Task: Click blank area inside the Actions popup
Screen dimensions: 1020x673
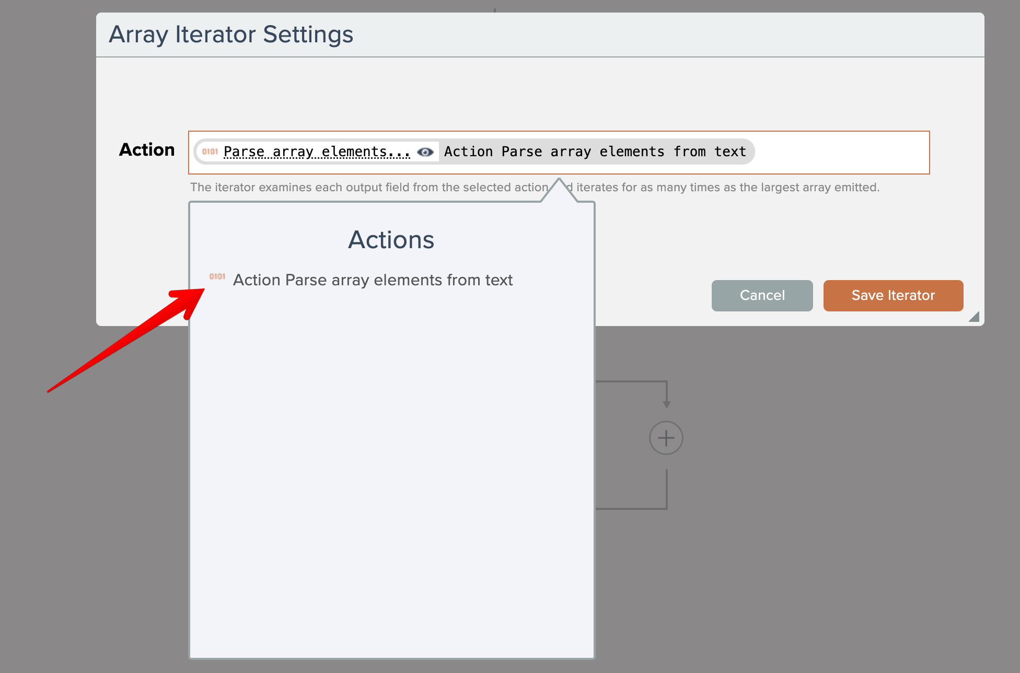Action: point(392,470)
